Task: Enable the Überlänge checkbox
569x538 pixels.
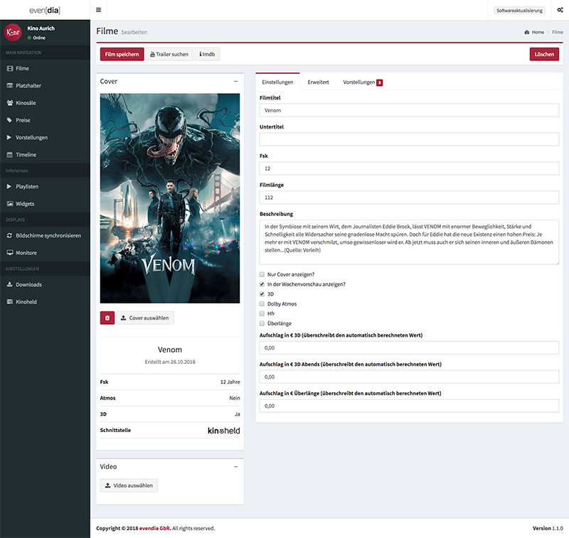Action: pos(262,323)
